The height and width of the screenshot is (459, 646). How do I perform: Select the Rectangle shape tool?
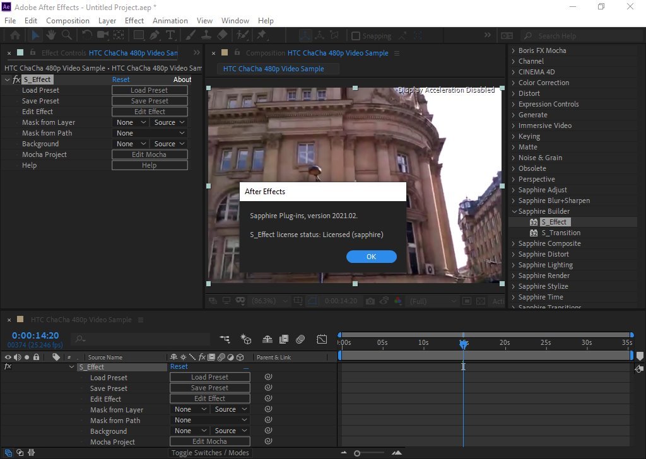click(x=139, y=35)
